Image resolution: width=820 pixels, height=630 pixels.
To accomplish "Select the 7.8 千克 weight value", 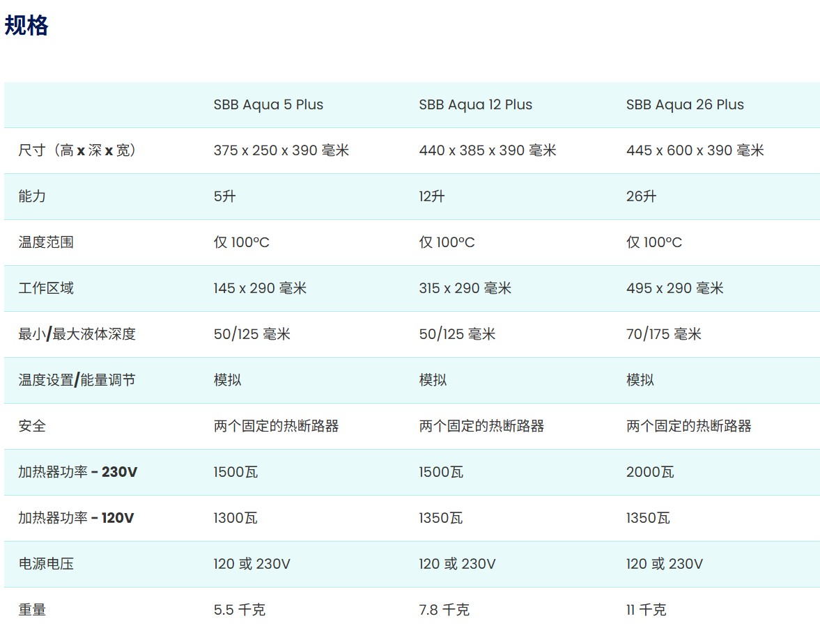I will pos(444,610).
